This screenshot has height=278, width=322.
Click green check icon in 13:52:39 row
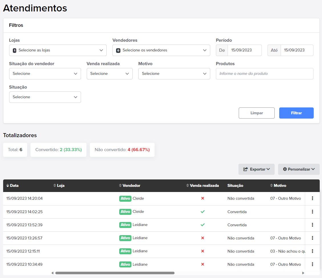pyautogui.click(x=202, y=225)
